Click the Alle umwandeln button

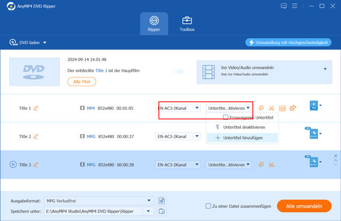304,206
